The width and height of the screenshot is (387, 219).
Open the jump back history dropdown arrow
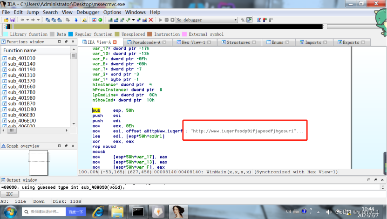(27, 20)
